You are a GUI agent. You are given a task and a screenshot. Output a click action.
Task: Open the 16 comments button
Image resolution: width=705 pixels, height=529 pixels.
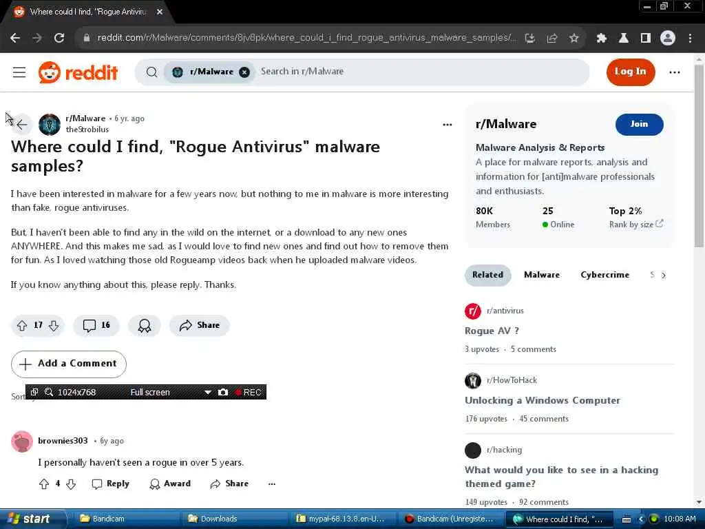click(x=96, y=326)
